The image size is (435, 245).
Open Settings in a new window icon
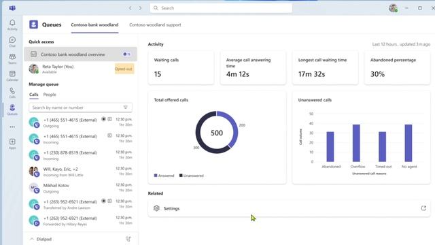[423, 208]
